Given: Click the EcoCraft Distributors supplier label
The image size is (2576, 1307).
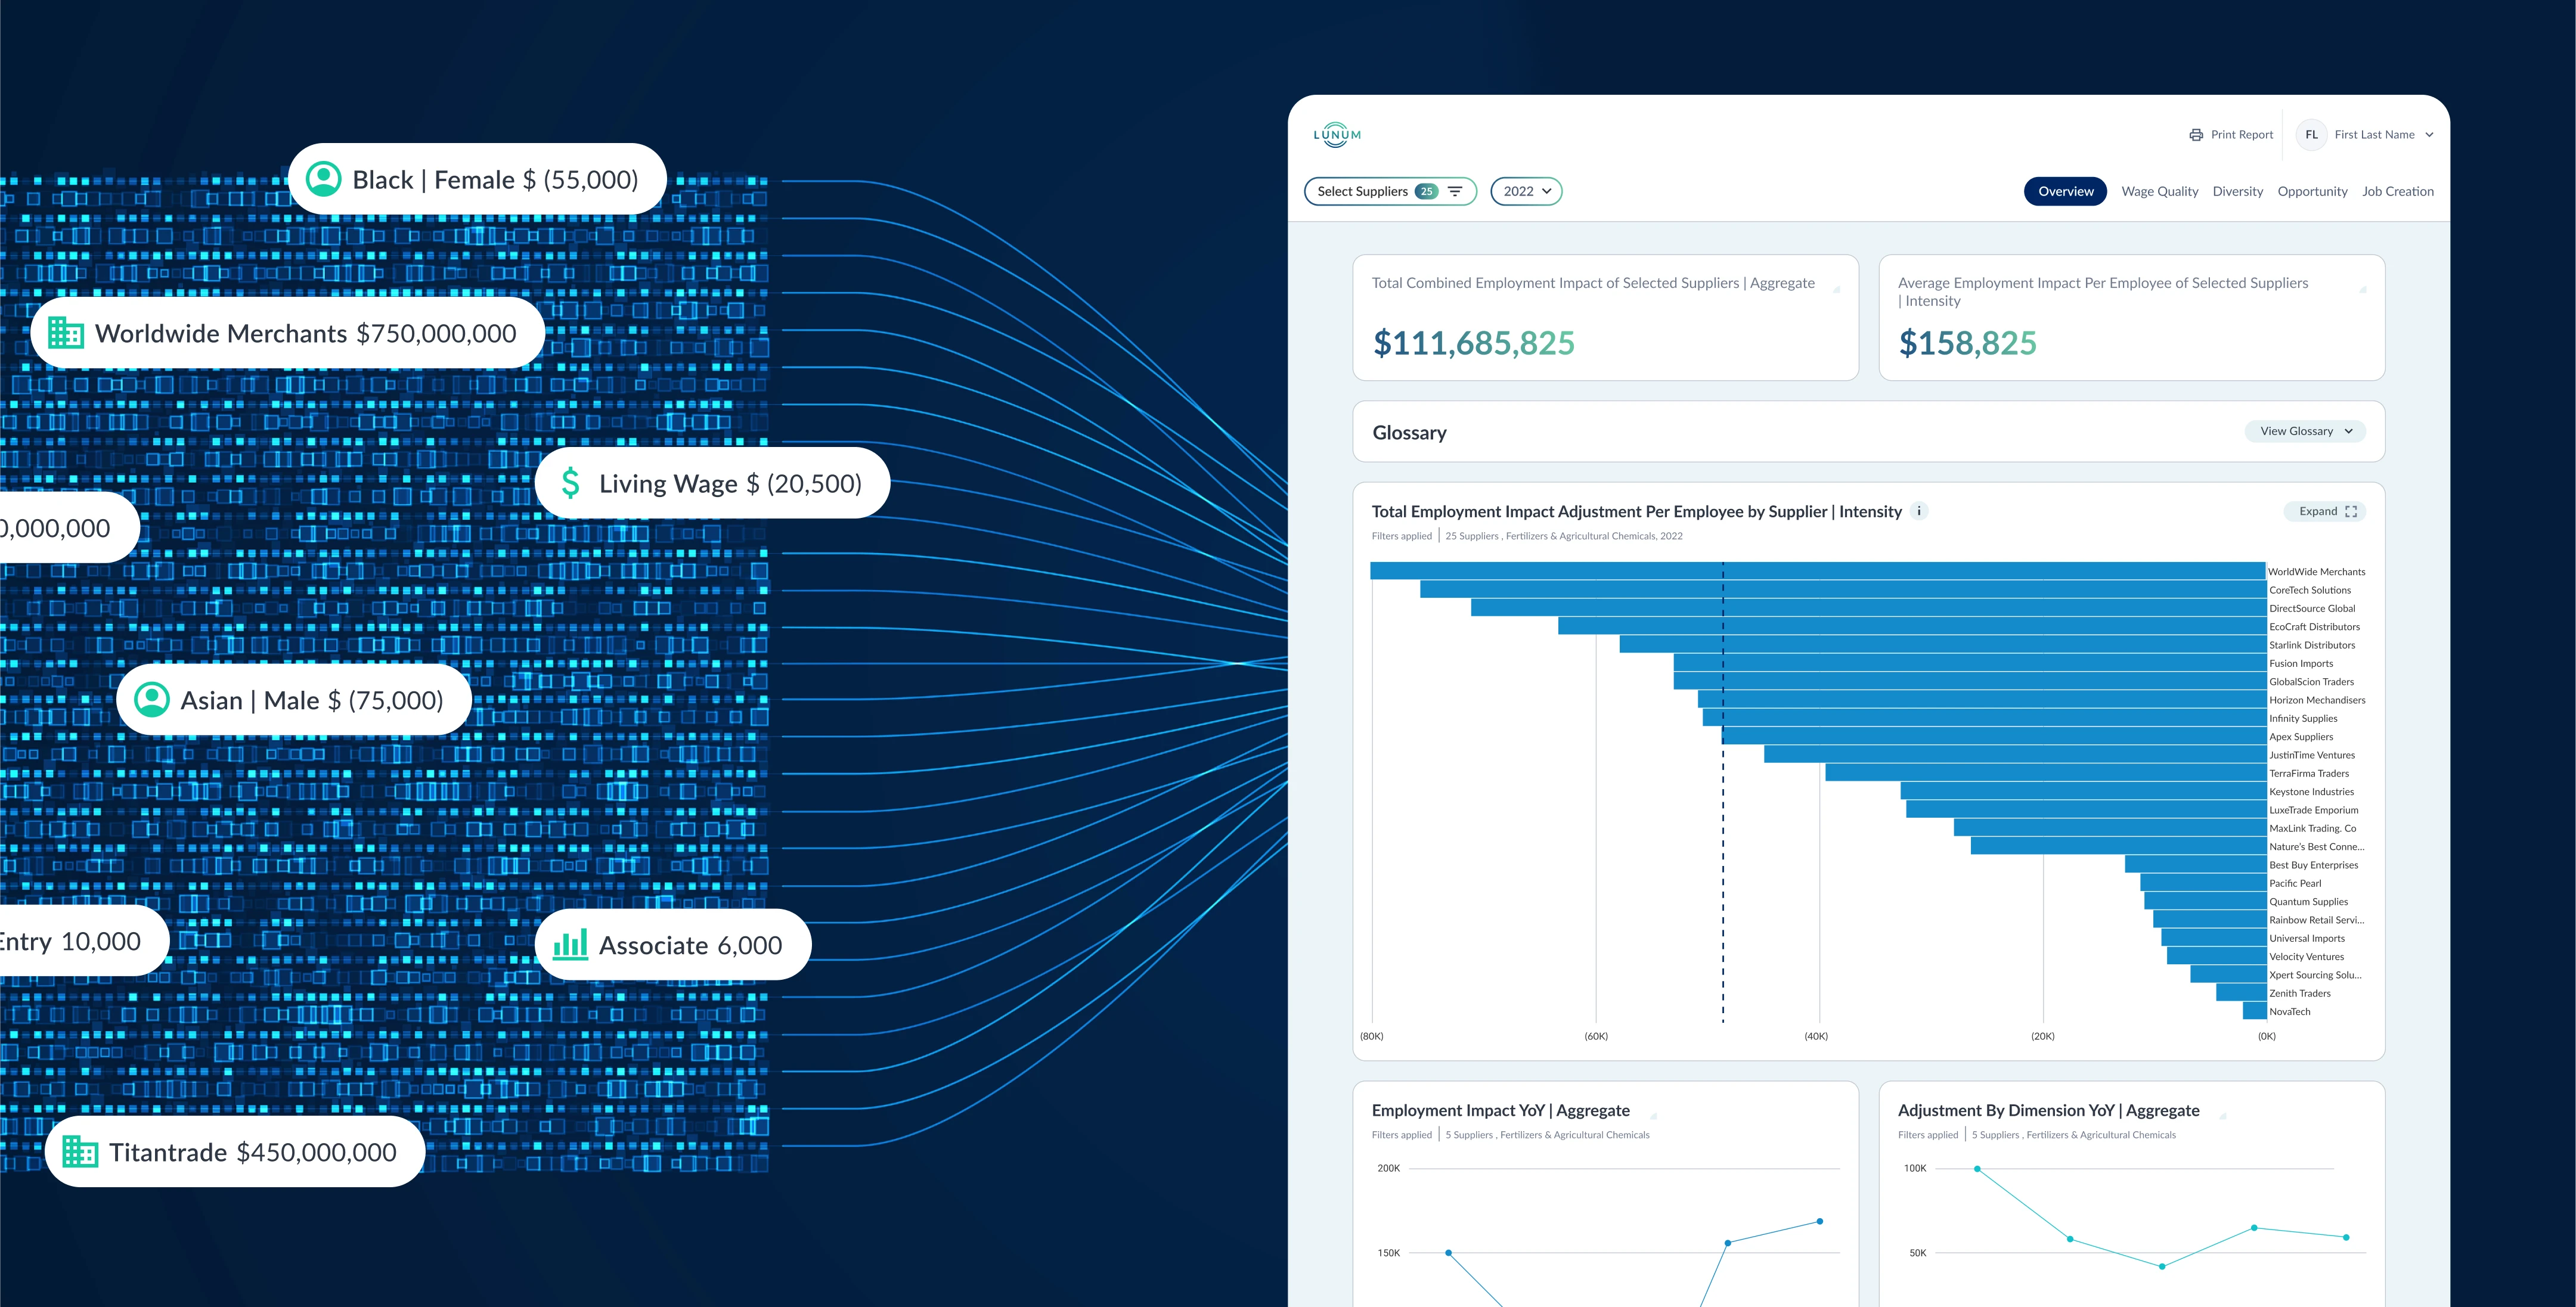Looking at the screenshot, I should 2314,627.
